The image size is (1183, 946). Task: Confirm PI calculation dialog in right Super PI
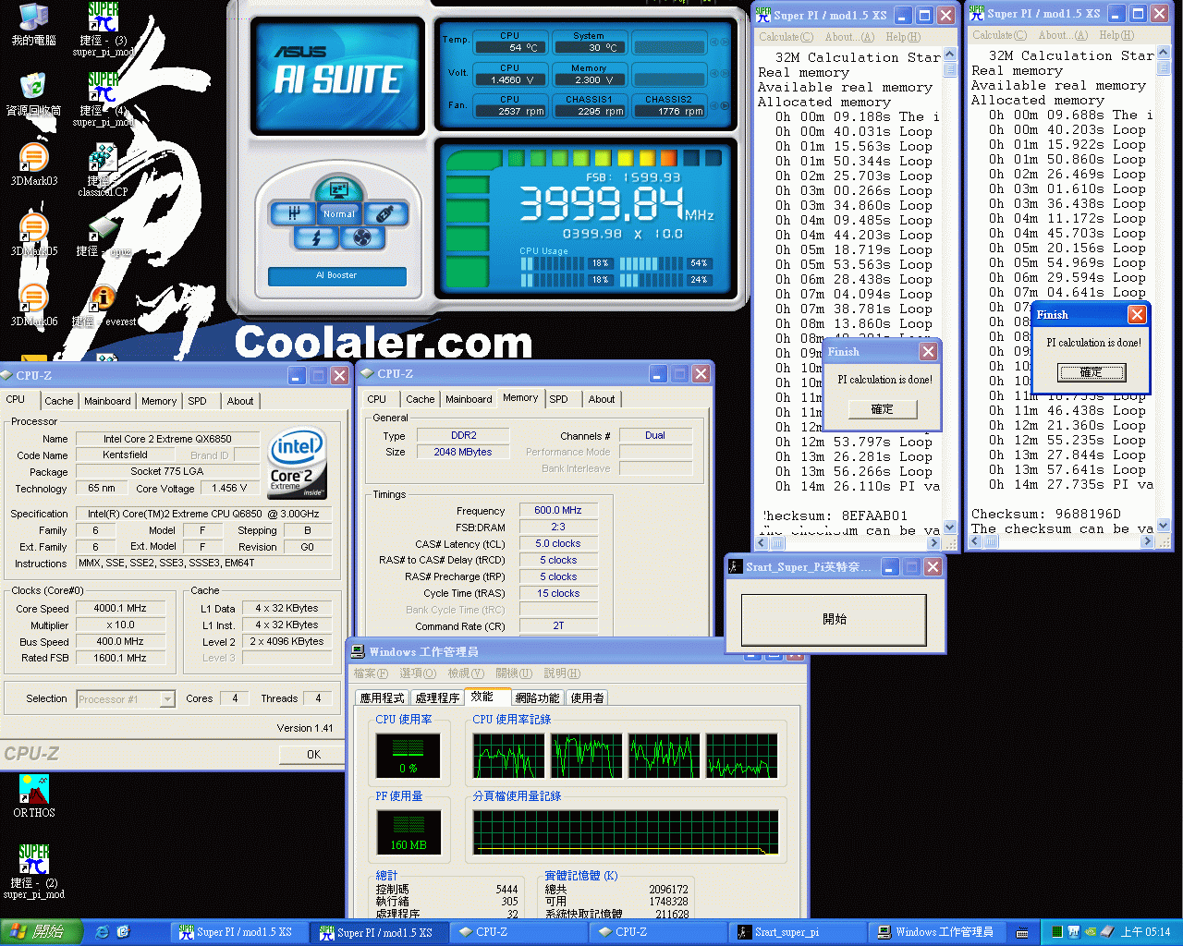1091,372
